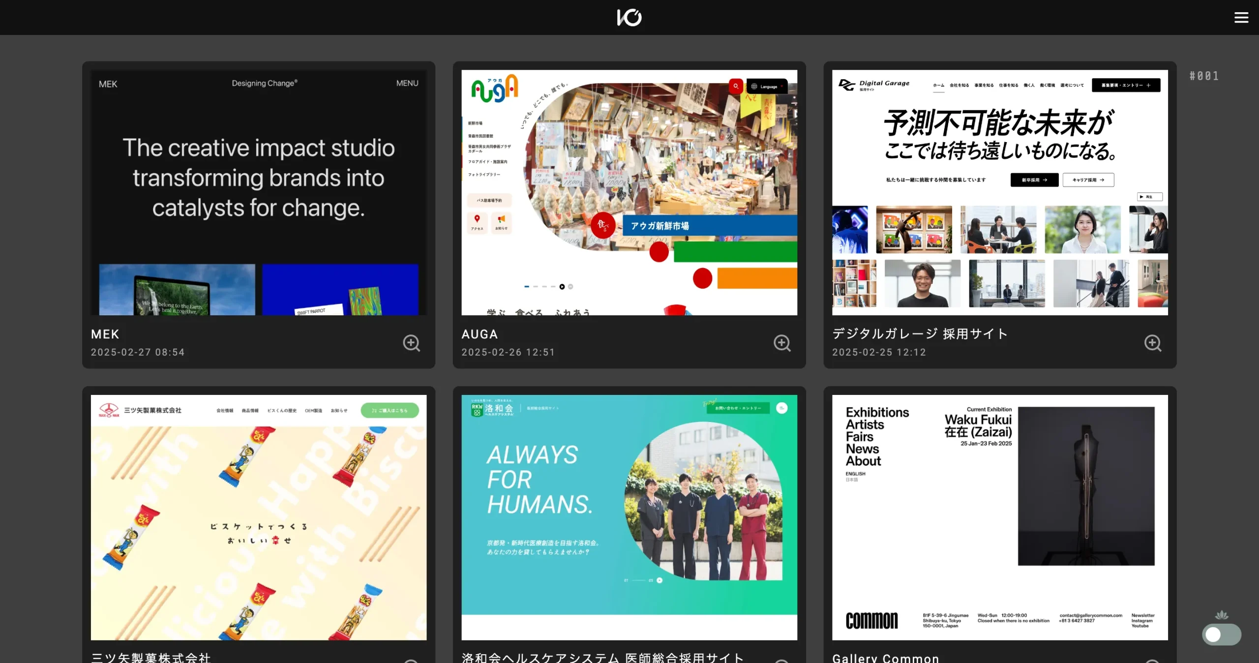Click the MEK card title
The width and height of the screenshot is (1259, 663).
pos(105,334)
